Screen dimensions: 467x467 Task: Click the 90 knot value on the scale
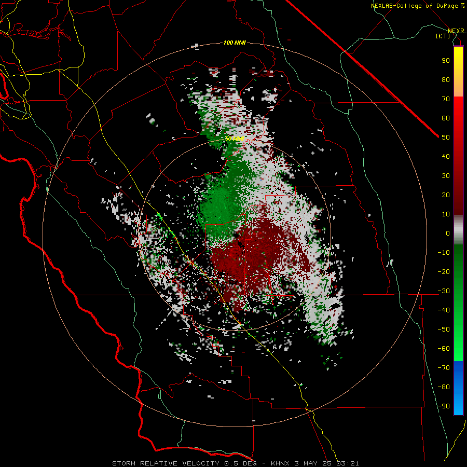446,61
